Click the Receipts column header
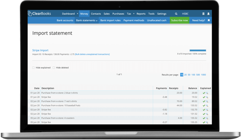This screenshot has width=241, height=140. click(174, 88)
